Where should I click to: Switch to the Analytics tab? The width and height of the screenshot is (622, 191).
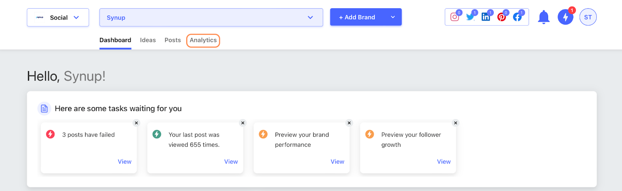coord(203,40)
